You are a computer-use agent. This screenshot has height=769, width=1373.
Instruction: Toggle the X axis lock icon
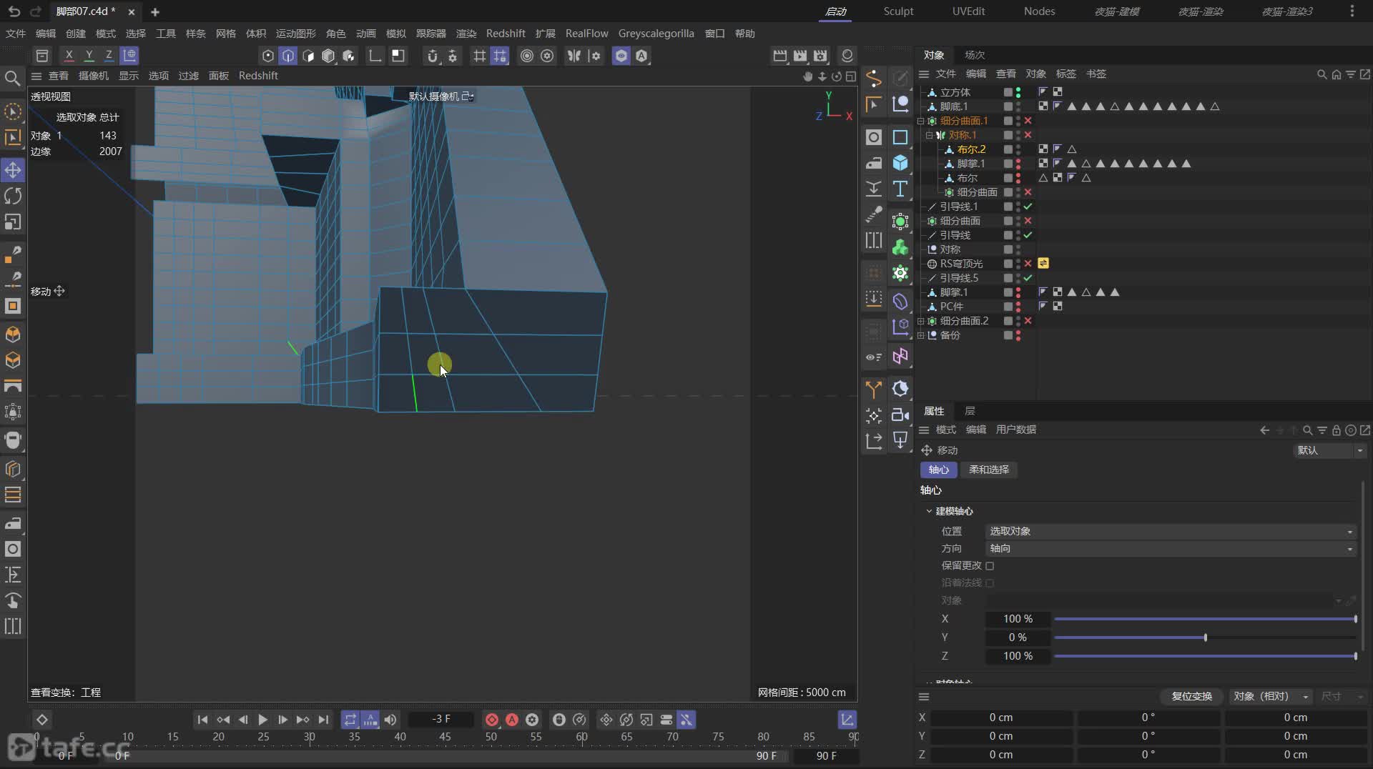(69, 55)
